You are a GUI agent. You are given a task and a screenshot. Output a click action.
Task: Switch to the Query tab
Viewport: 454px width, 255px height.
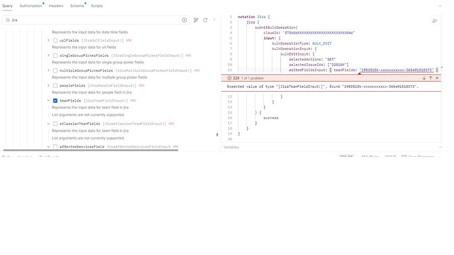click(x=7, y=6)
